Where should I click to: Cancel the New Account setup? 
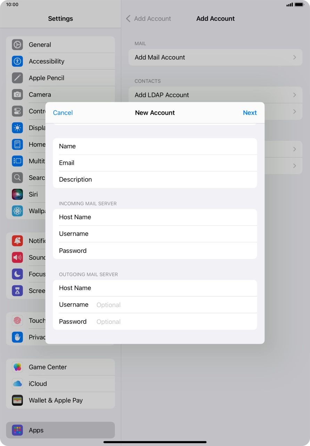coord(63,112)
